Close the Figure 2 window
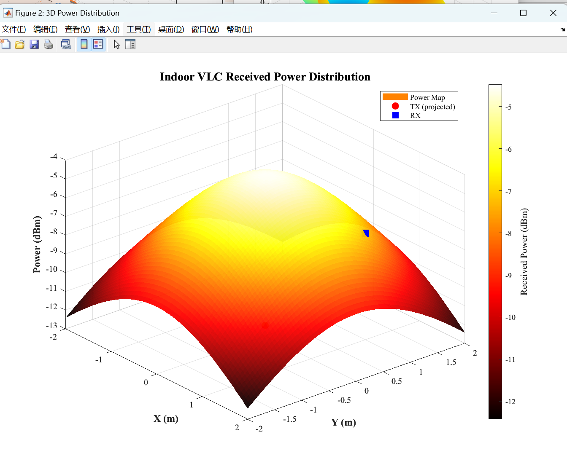This screenshot has width=567, height=461. click(553, 13)
